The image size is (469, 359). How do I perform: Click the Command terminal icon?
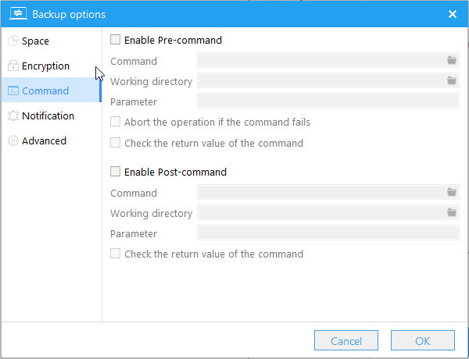pyautogui.click(x=13, y=91)
